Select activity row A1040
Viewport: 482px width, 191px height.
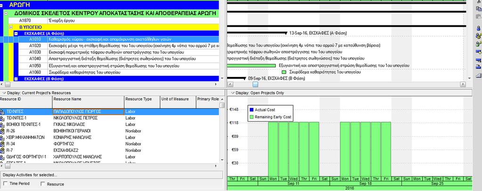119,58
